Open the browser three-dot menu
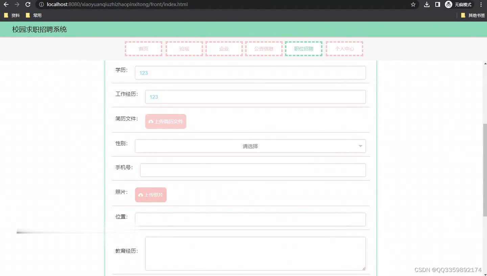Image resolution: width=487 pixels, height=276 pixels. [481, 4]
